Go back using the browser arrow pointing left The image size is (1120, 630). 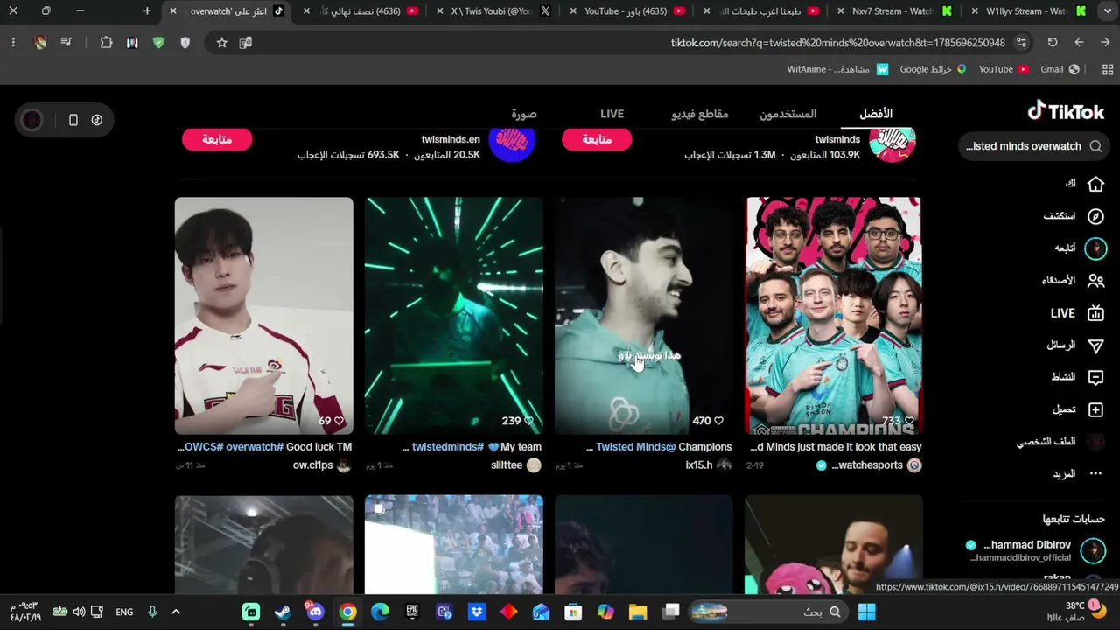coord(1079,43)
